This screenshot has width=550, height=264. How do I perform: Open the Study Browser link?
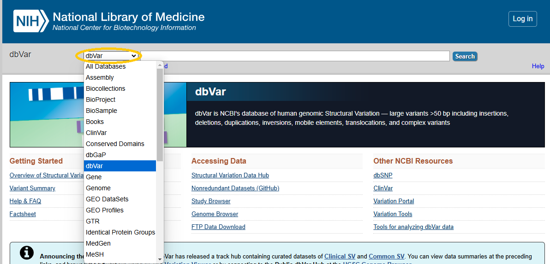[x=211, y=201]
